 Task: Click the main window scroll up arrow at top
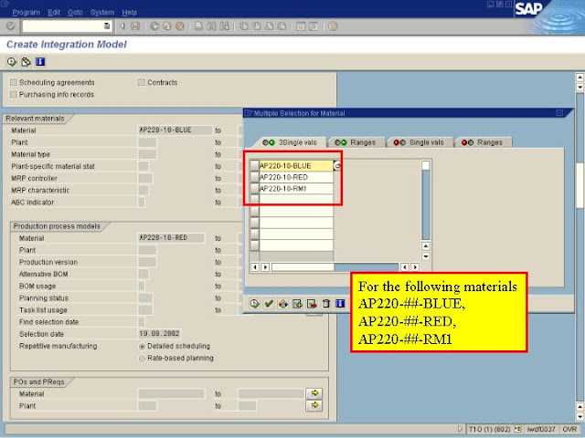pyautogui.click(x=580, y=77)
